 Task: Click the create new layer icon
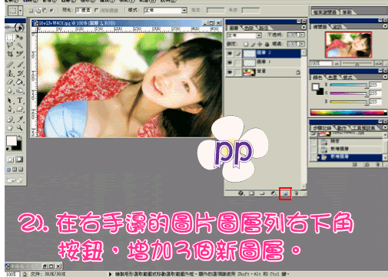[x=285, y=193]
